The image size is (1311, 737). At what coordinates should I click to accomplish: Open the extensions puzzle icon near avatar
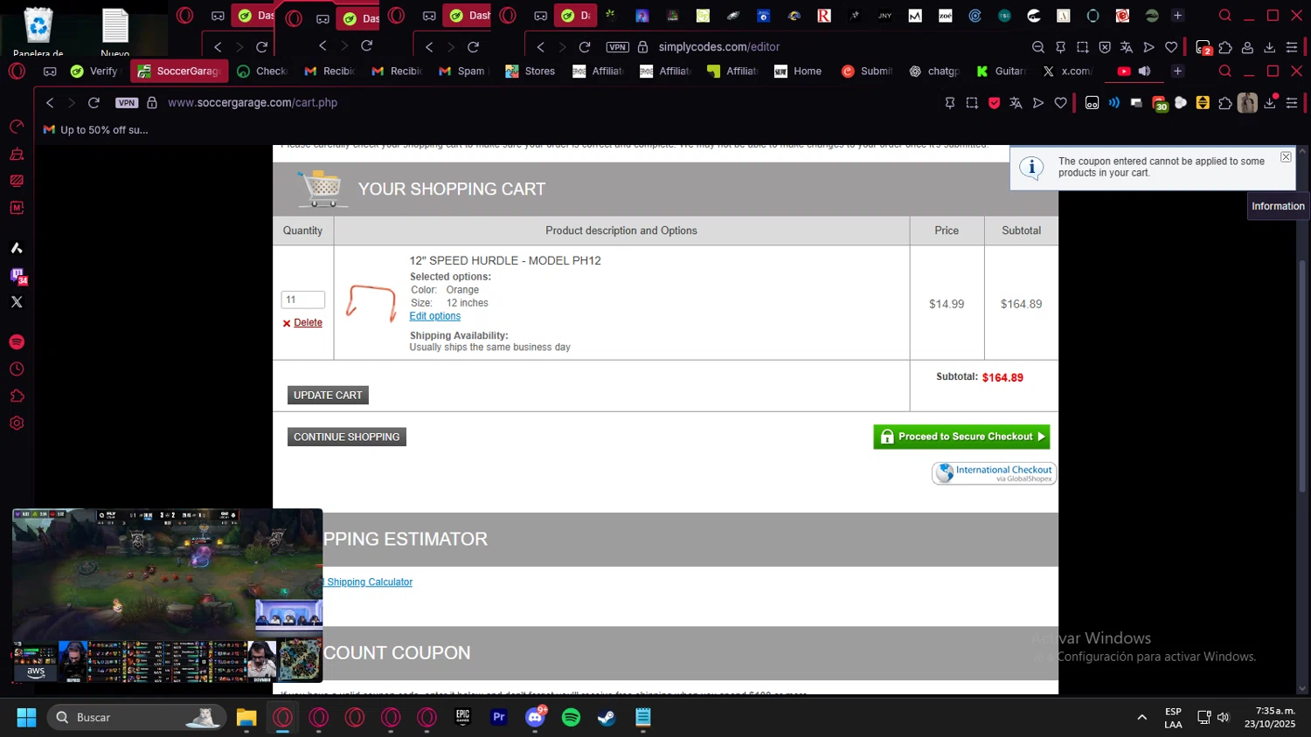point(1225,102)
